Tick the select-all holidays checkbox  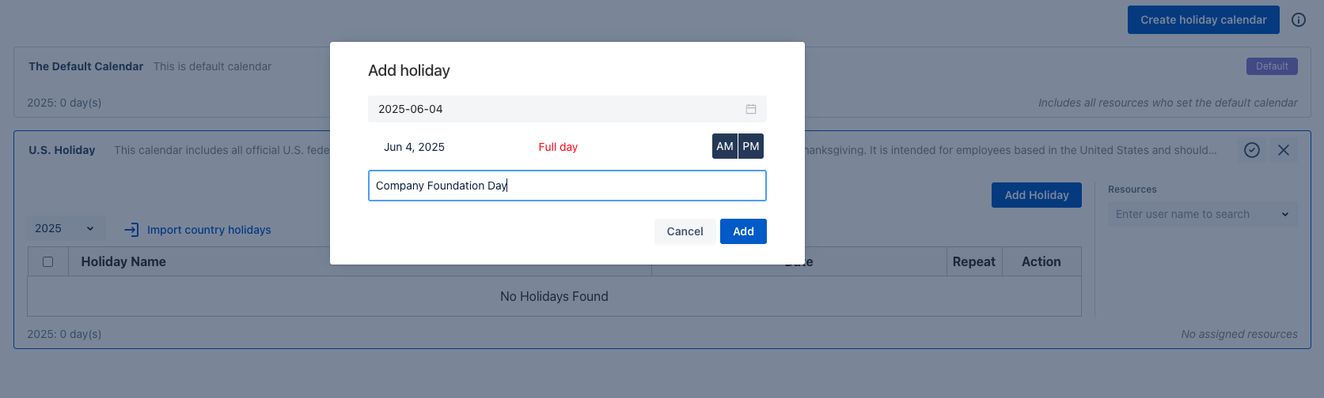[48, 261]
